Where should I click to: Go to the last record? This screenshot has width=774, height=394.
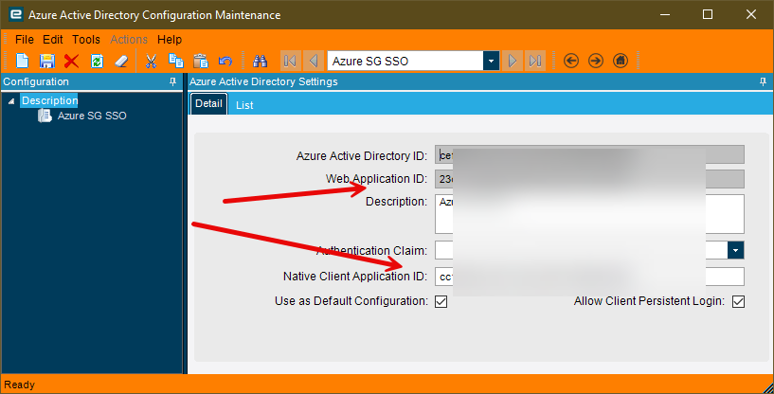535,61
